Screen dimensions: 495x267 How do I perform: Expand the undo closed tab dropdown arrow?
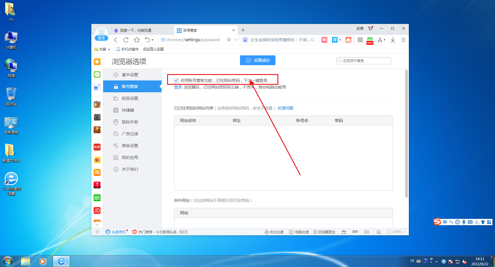point(153,40)
